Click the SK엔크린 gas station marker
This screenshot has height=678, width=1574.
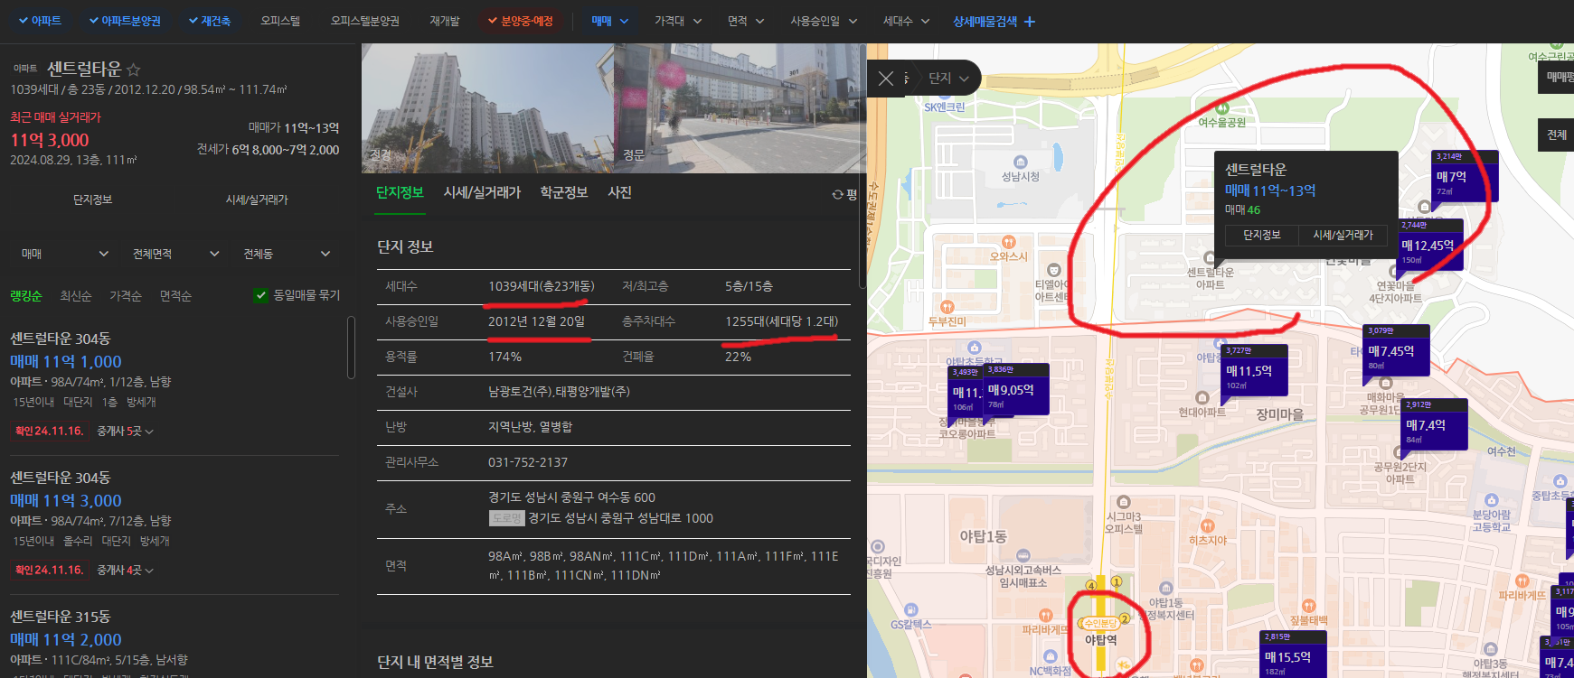tap(945, 107)
